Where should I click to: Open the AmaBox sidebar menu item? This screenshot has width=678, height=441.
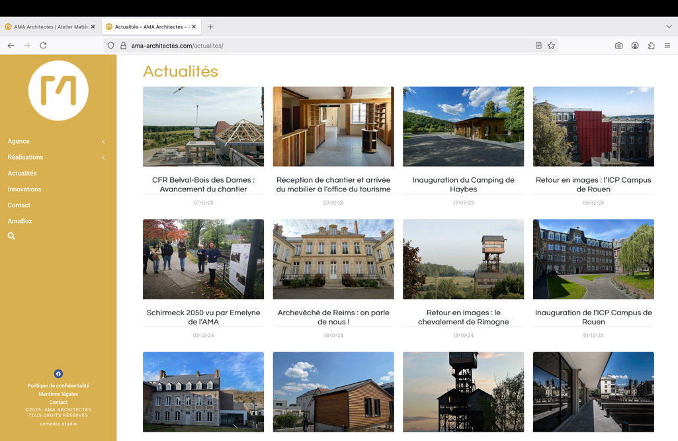[x=20, y=221]
